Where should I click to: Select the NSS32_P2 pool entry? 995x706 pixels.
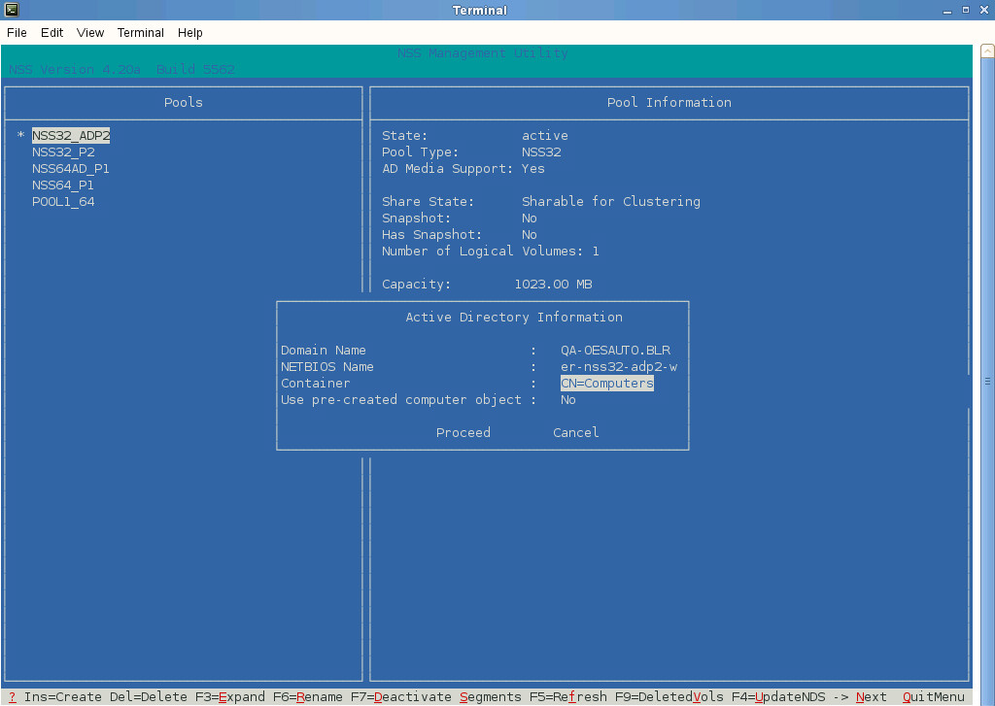(63, 152)
